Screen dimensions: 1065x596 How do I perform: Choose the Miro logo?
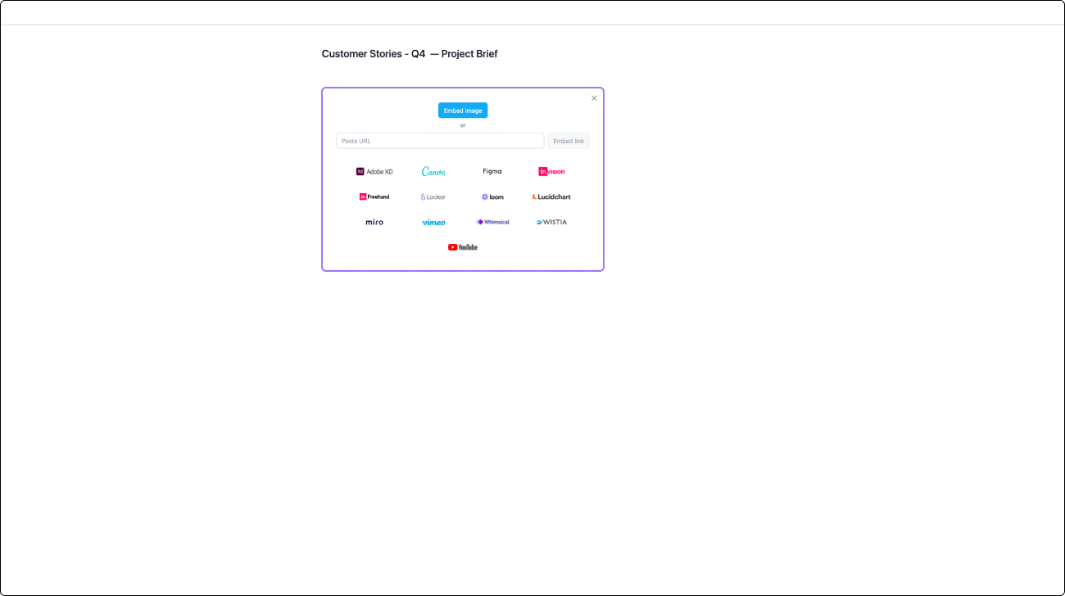[x=374, y=222]
